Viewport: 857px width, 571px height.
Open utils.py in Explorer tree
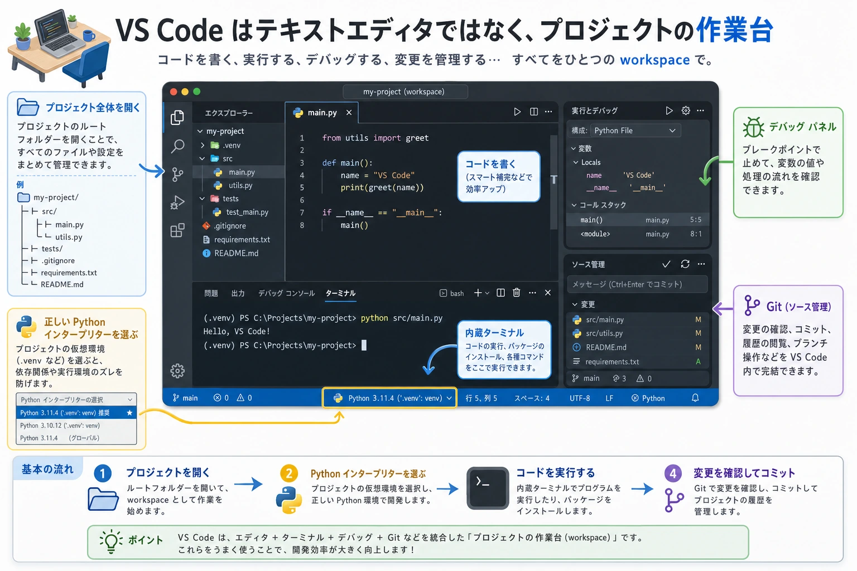[x=240, y=185]
